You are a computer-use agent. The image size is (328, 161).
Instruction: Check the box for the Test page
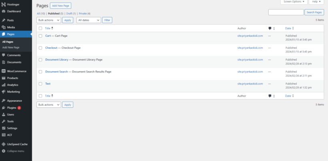40,84
